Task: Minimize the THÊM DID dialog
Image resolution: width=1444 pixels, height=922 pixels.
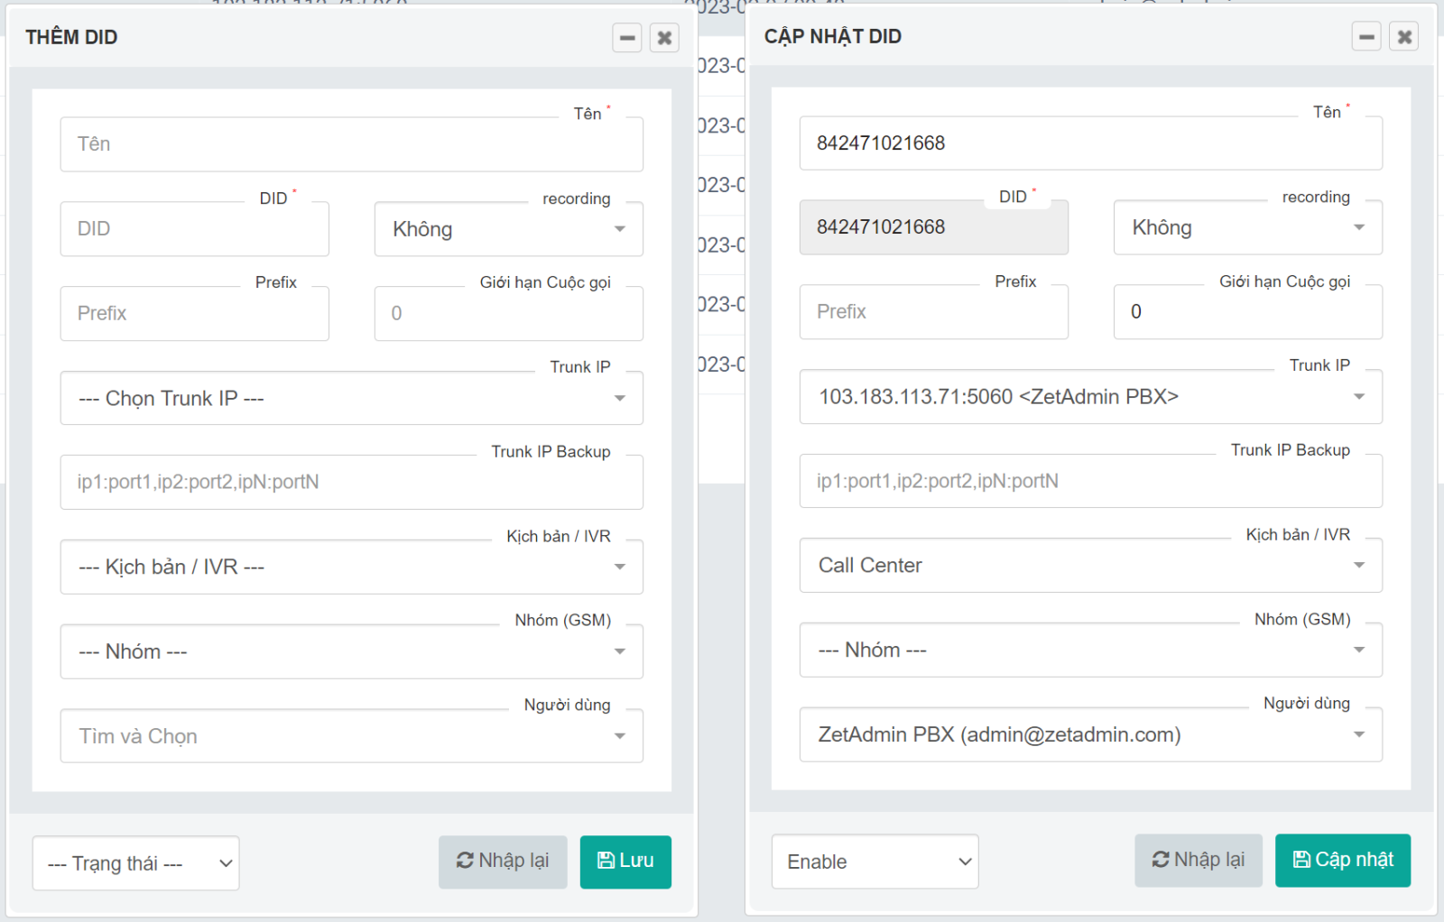Action: pyautogui.click(x=627, y=38)
